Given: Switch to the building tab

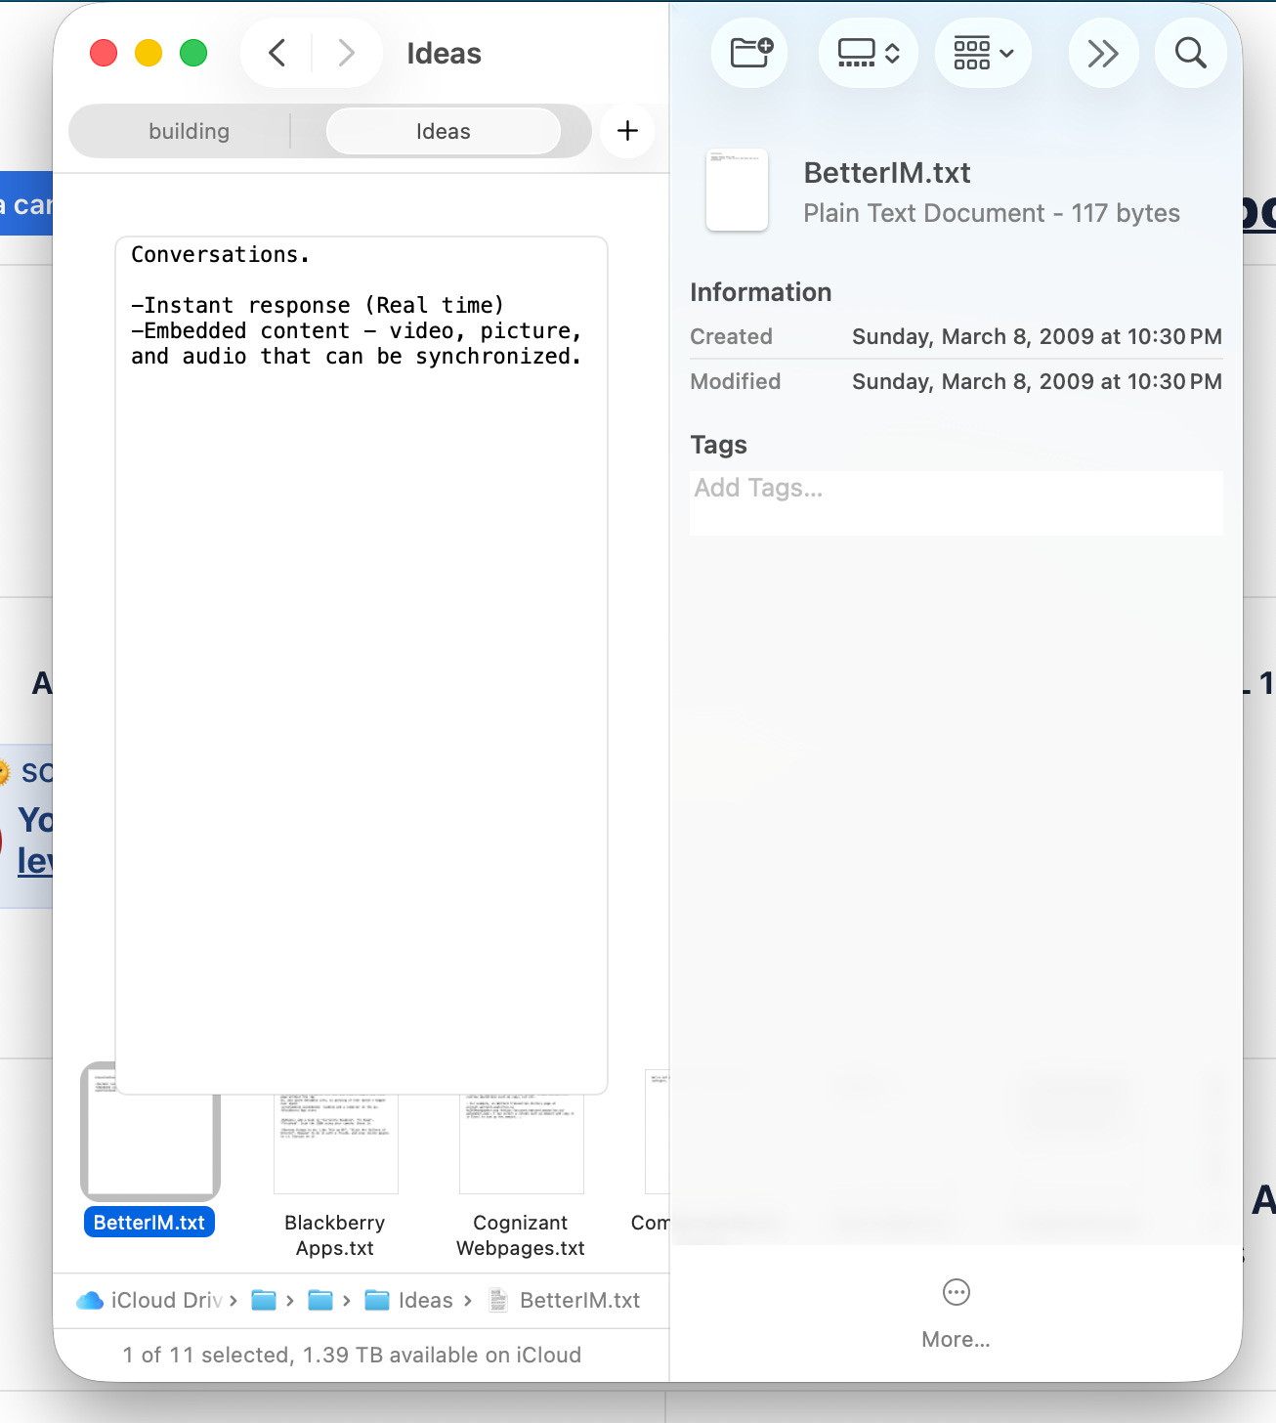Looking at the screenshot, I should coord(190,131).
